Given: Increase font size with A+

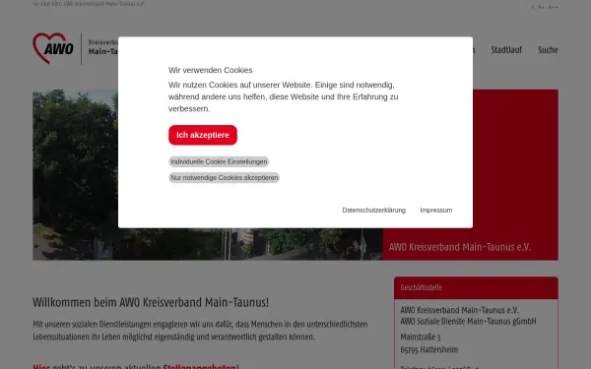Looking at the screenshot, I should [541, 7].
